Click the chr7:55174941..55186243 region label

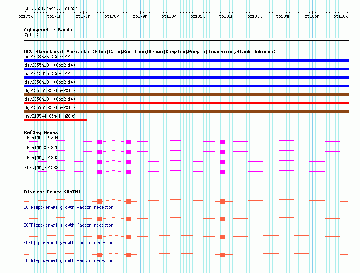[x=52, y=9]
